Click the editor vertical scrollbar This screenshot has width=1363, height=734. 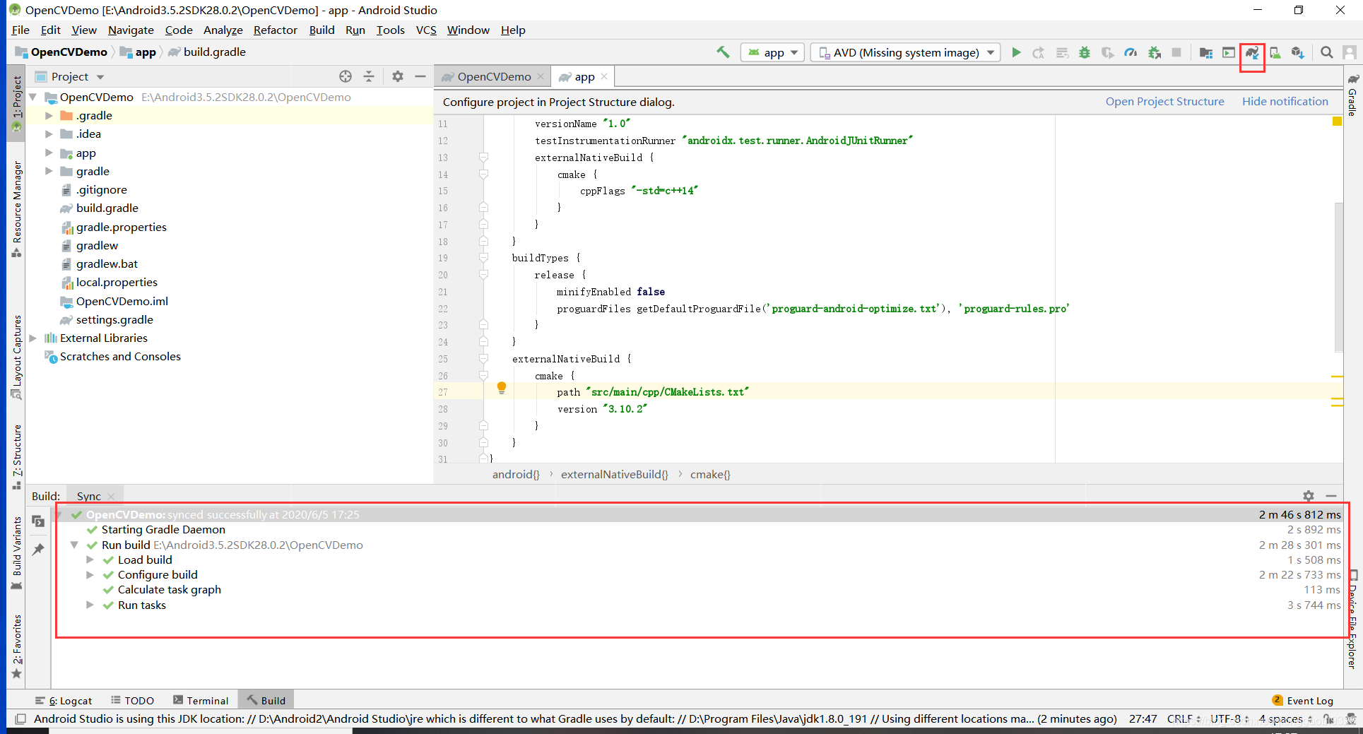pos(1338,277)
